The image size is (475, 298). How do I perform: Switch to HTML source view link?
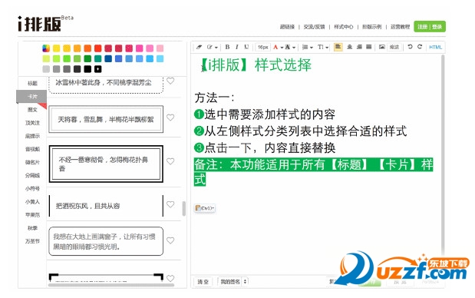coord(435,47)
